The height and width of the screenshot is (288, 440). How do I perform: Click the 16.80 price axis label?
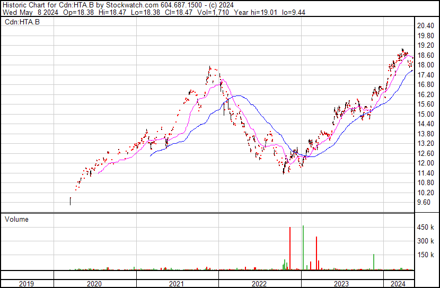pyautogui.click(x=425, y=85)
